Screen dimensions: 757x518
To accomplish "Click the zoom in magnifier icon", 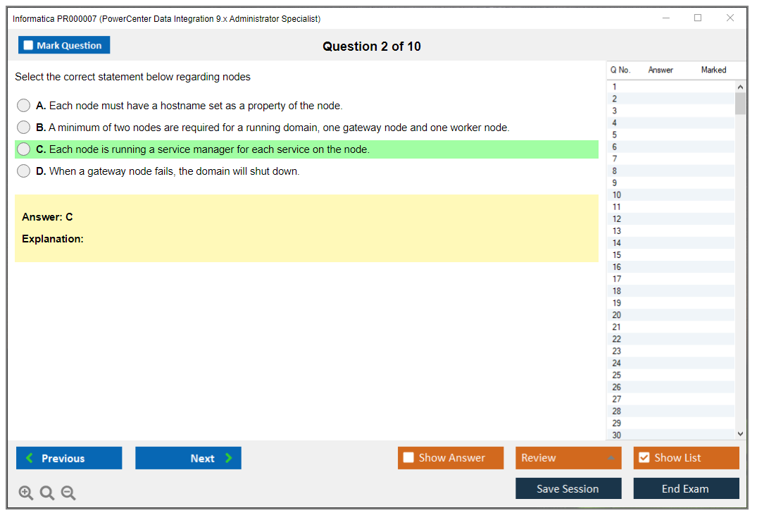I will tap(26, 493).
